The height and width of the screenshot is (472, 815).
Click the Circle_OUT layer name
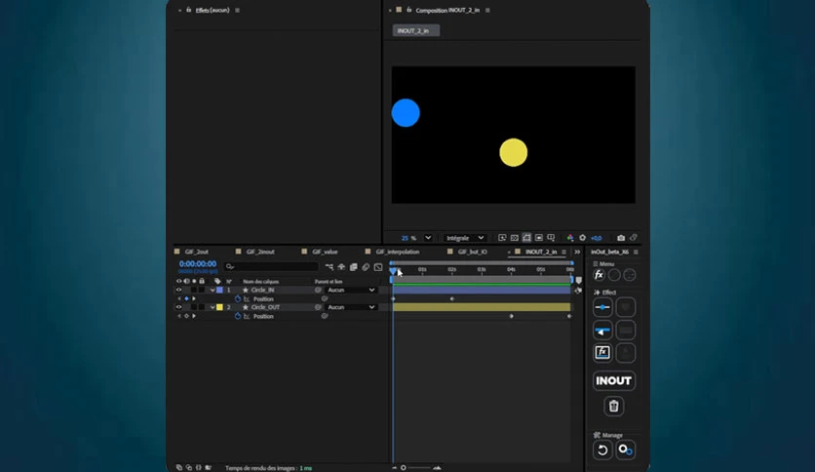click(x=265, y=307)
